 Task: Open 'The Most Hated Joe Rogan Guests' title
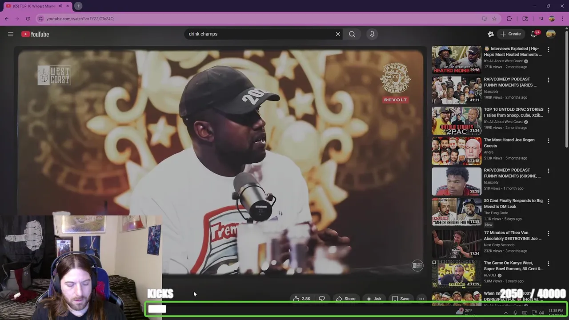[x=509, y=143]
